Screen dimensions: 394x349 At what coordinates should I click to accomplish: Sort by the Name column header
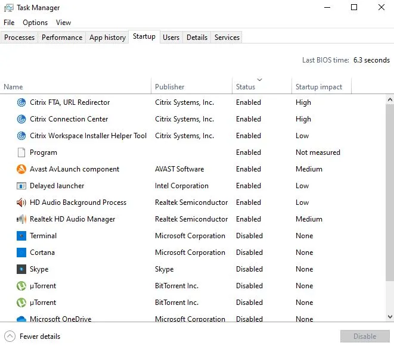click(75, 86)
